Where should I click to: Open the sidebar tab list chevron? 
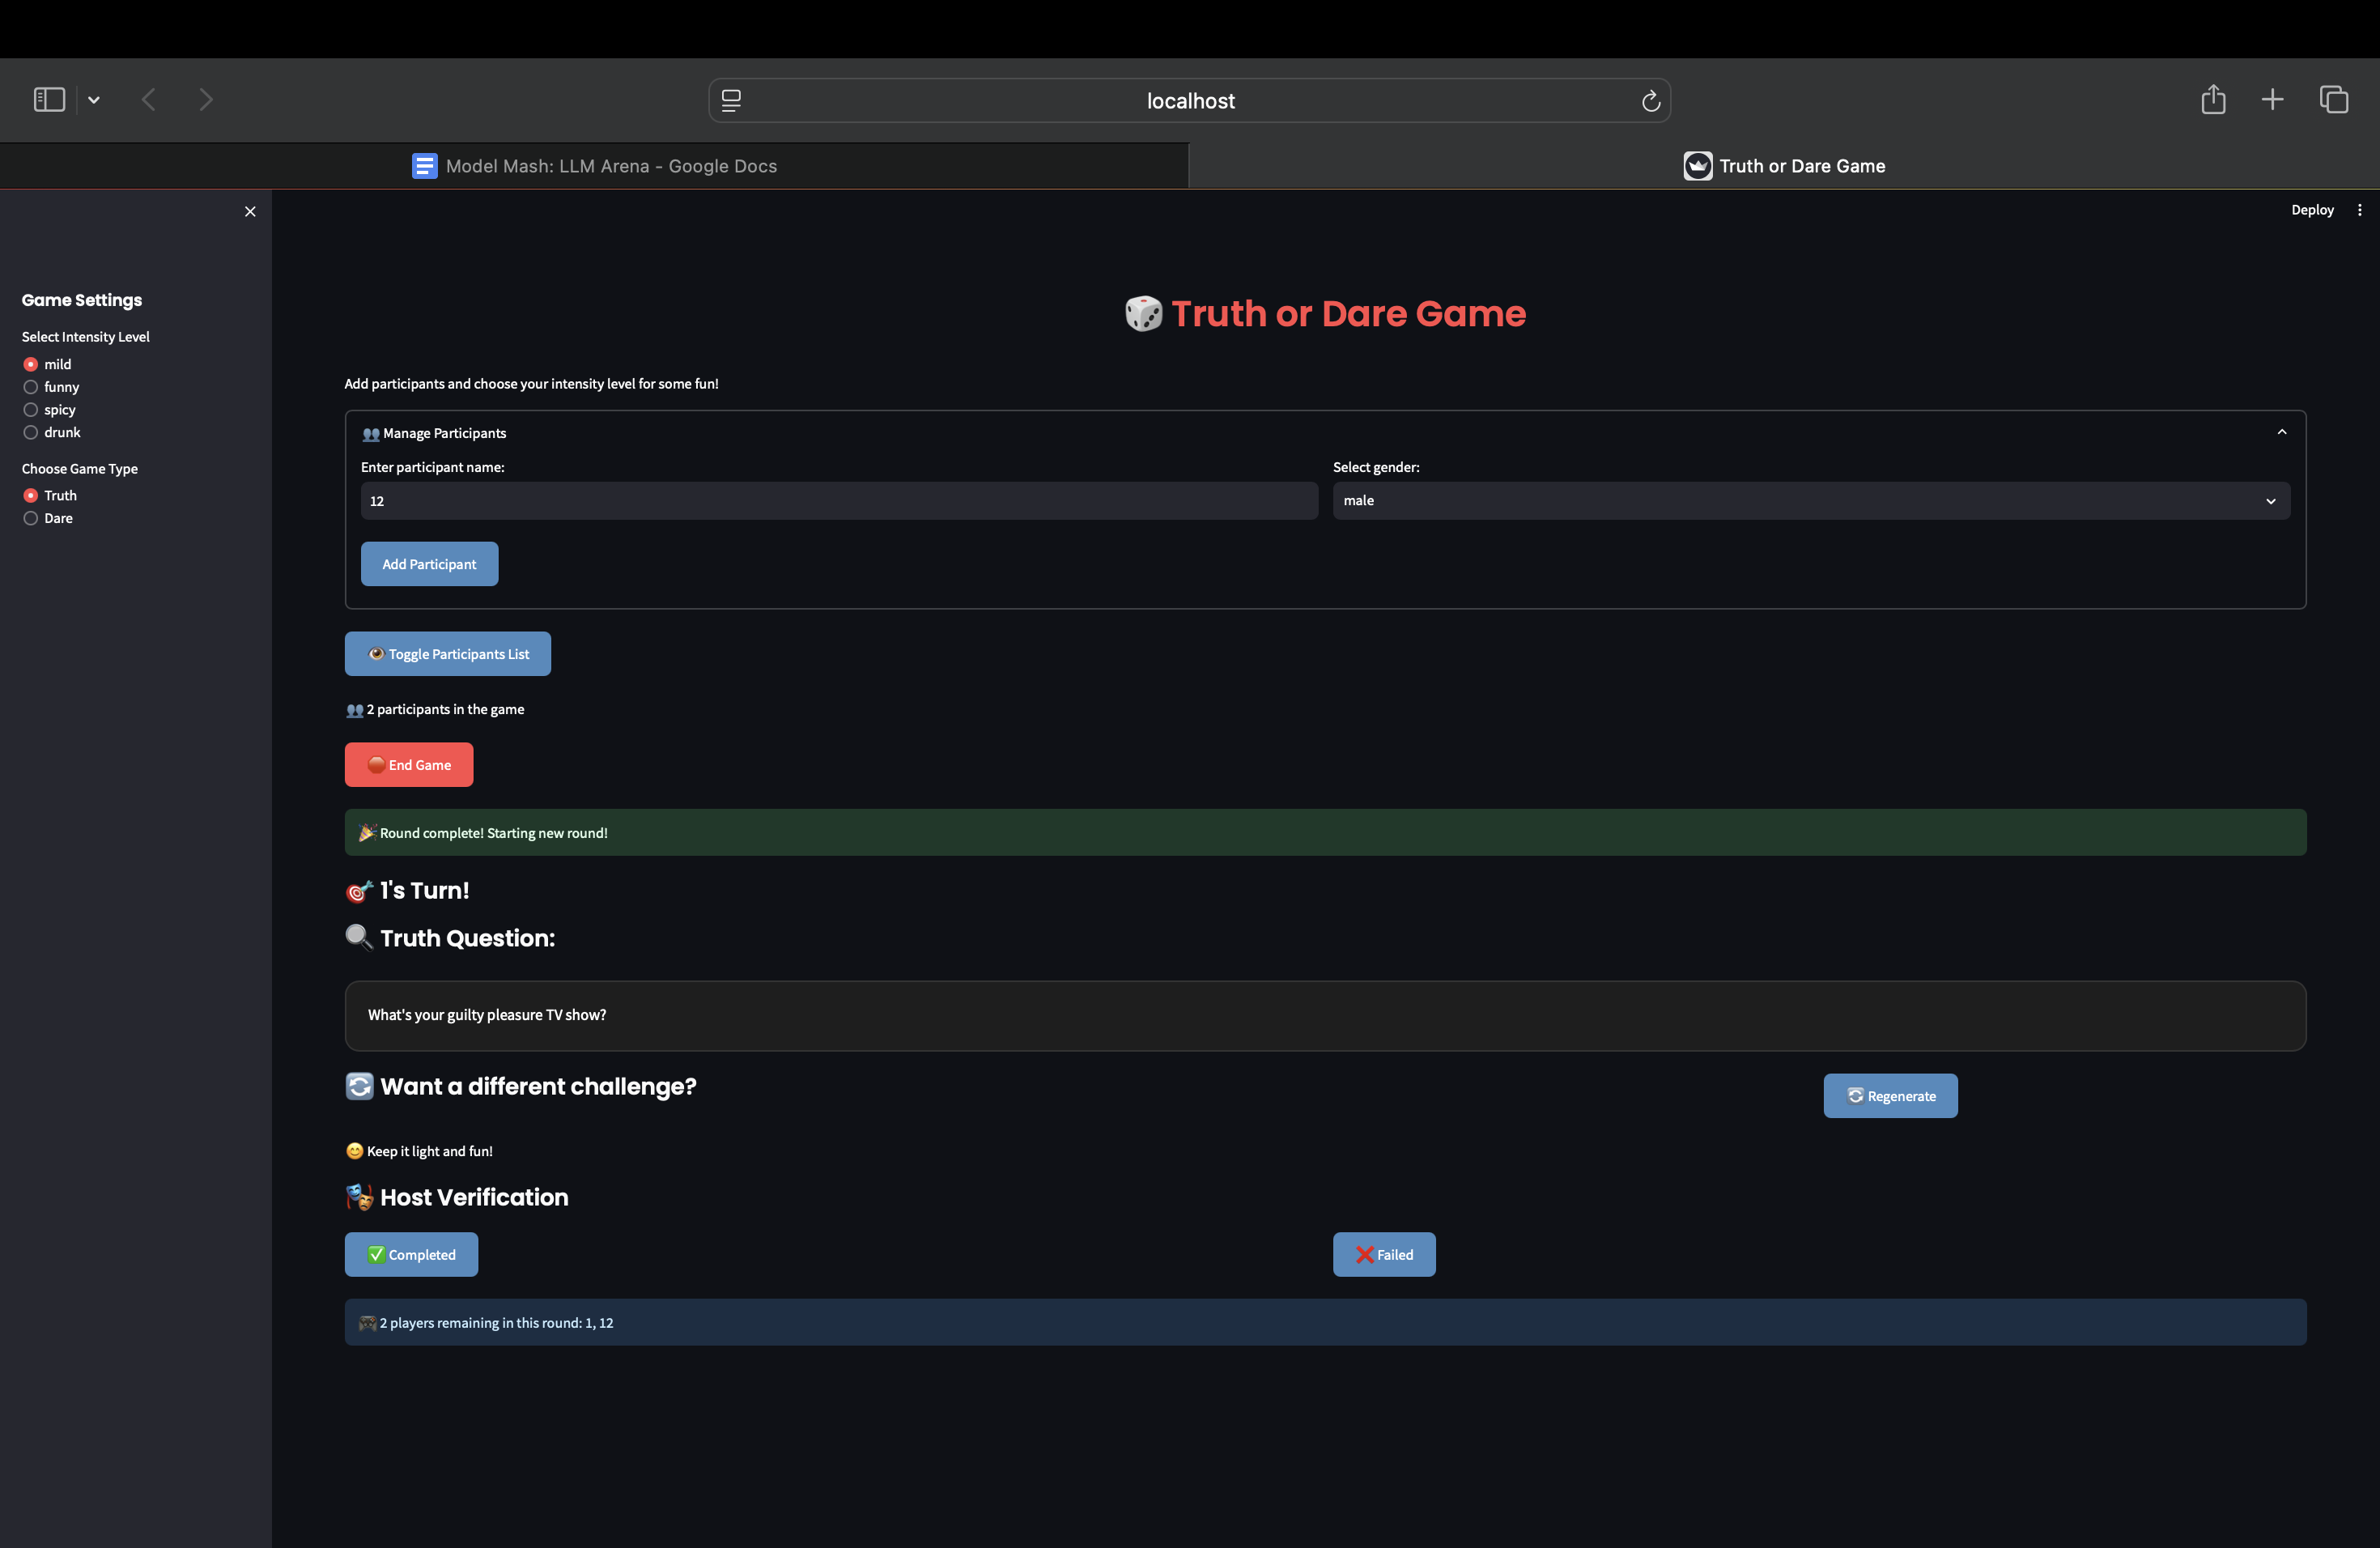(x=94, y=99)
